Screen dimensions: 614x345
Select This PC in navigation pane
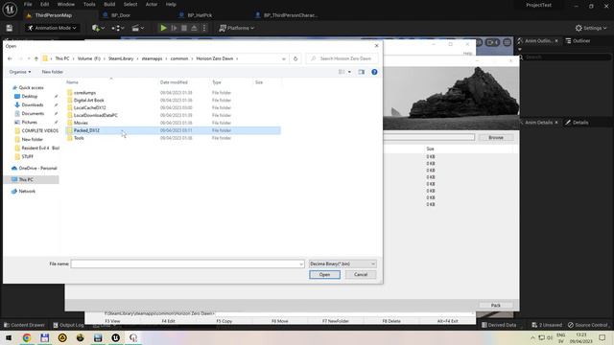pos(26,179)
